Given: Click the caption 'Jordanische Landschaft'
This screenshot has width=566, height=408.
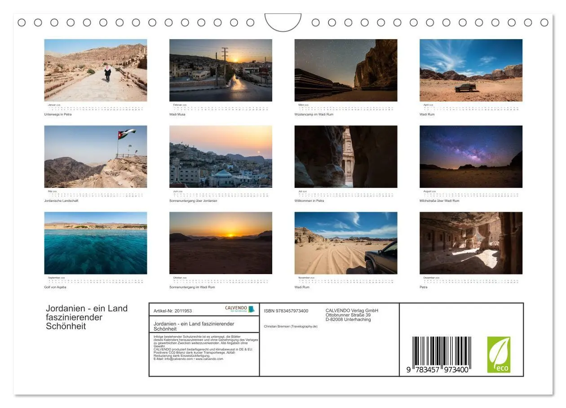Looking at the screenshot, I should pyautogui.click(x=61, y=200).
